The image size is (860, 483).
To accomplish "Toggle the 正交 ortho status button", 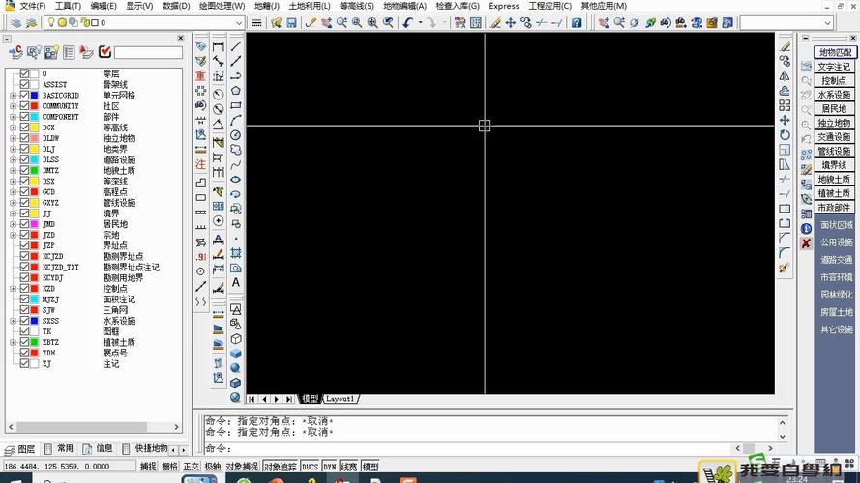I will 191,467.
